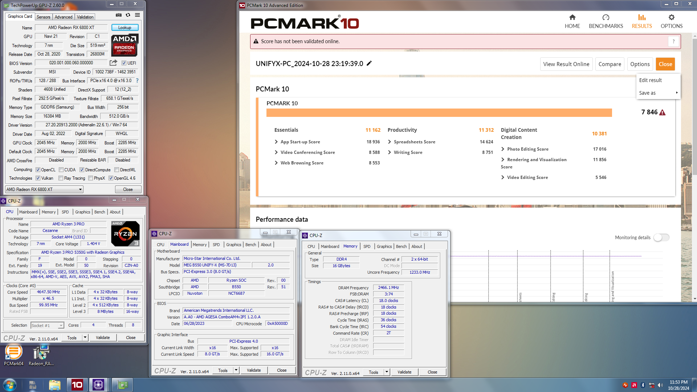Screen dimensions: 697x392
Task: Open the GPU selection dropdown in GPU-Z
Action: 44,189
